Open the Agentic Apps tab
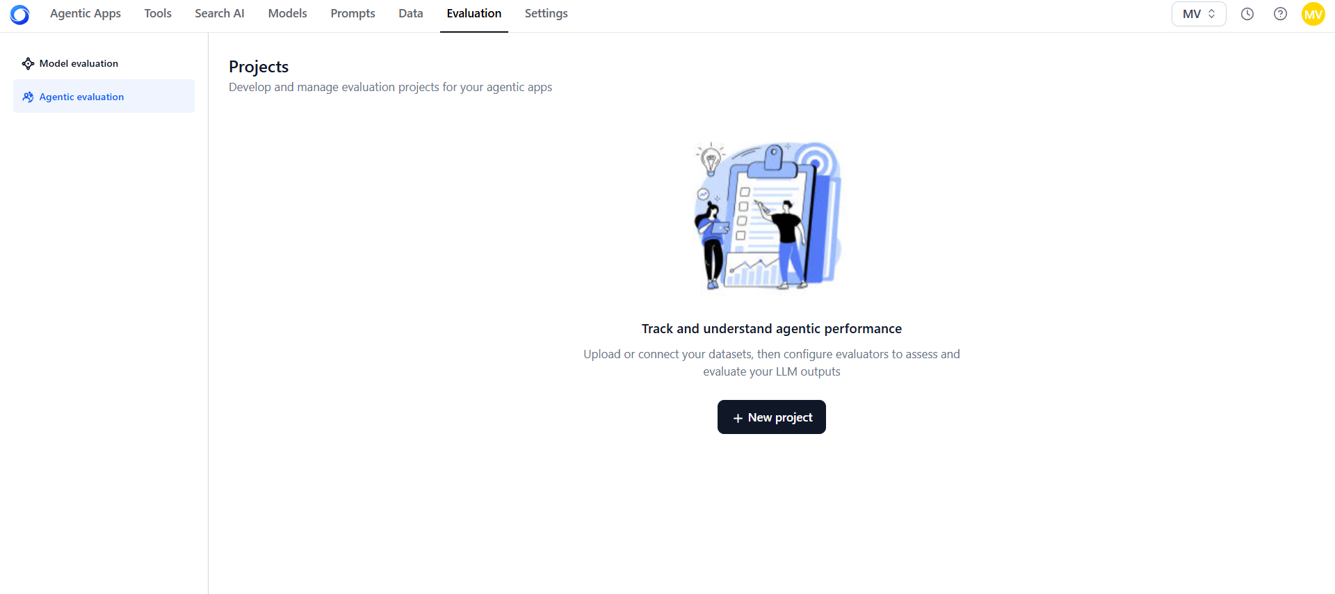The width and height of the screenshot is (1335, 594). [x=86, y=14]
